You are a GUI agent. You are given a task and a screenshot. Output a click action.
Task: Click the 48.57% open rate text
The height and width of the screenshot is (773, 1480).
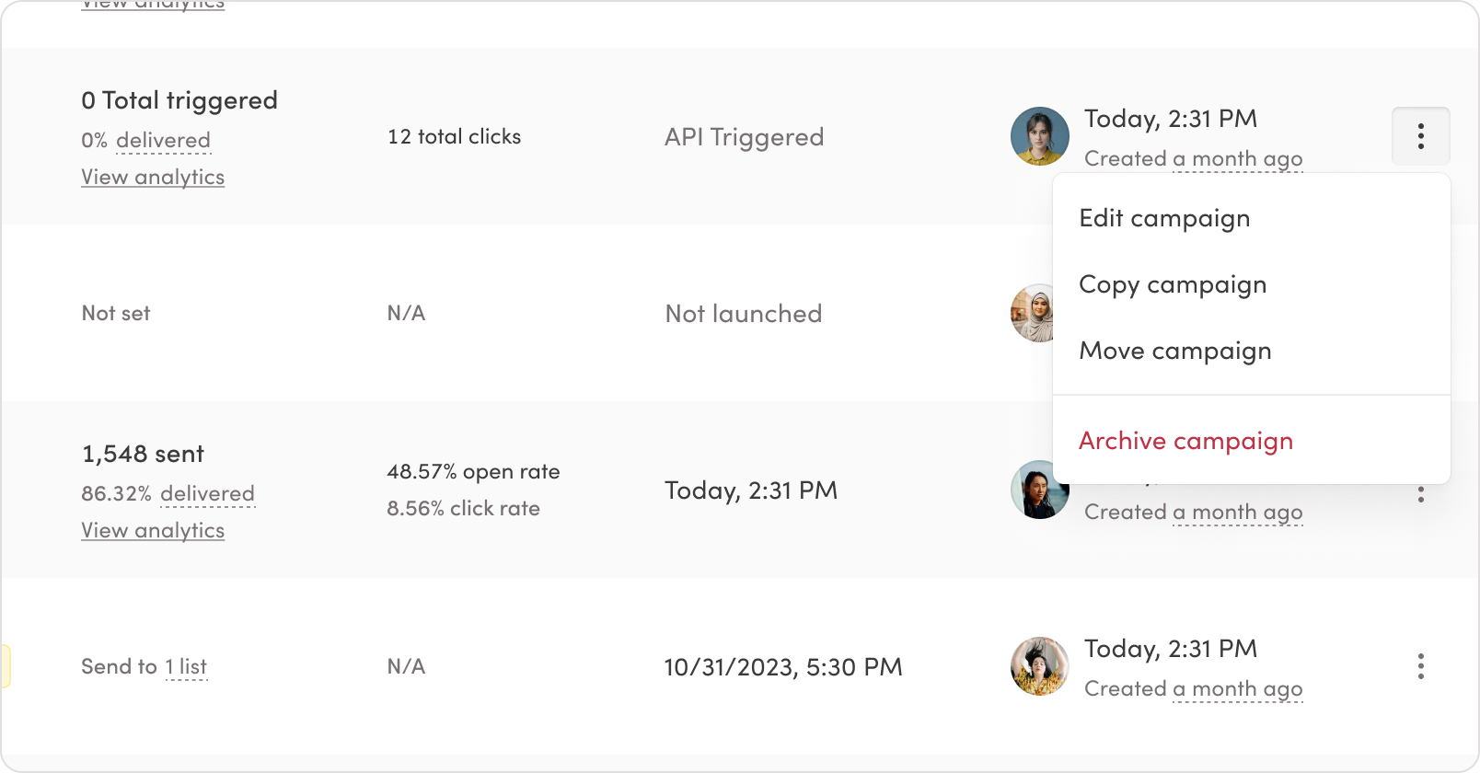[x=473, y=471]
